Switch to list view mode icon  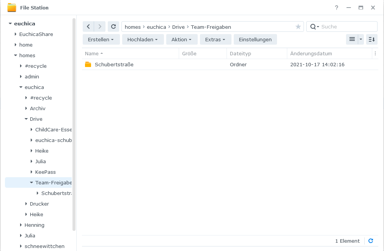click(x=352, y=39)
